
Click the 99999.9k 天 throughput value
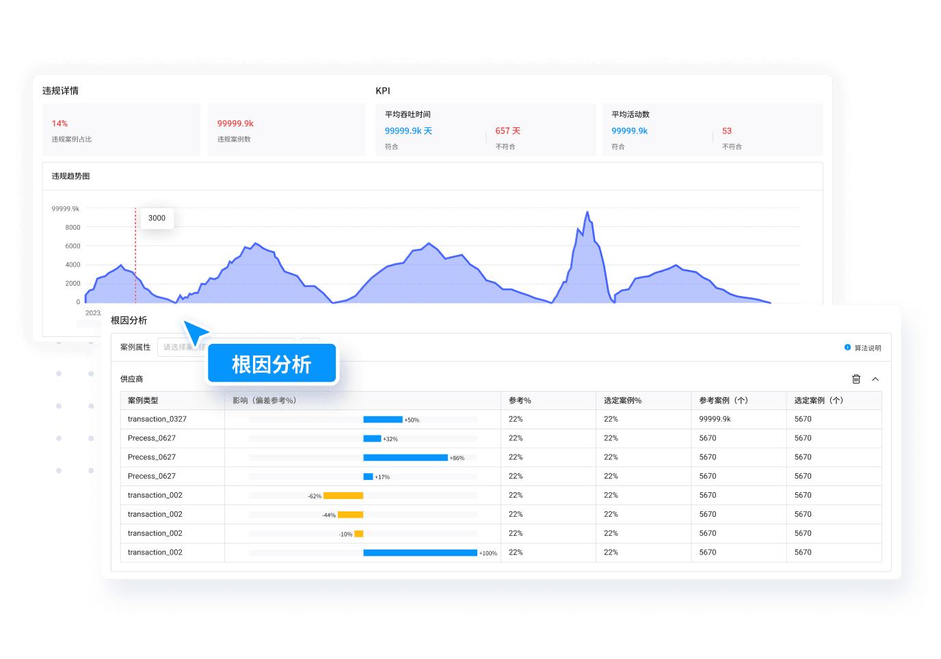click(x=408, y=131)
